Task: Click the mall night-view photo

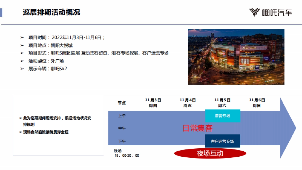Action: [236, 57]
